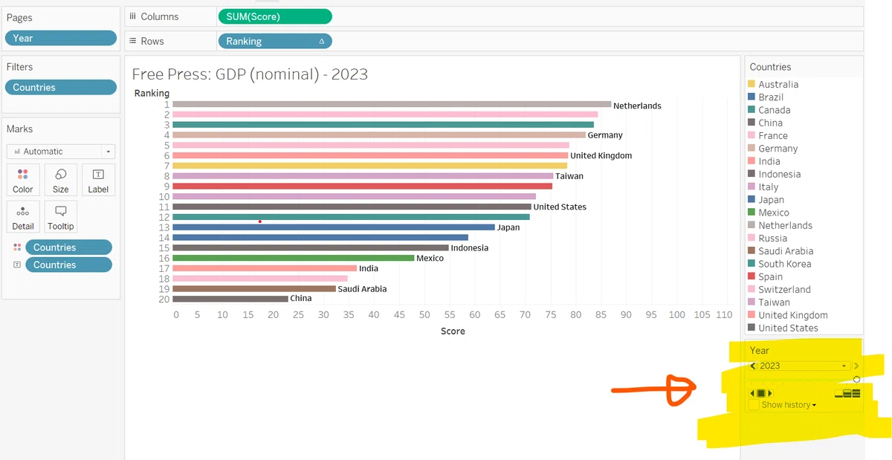Select the first Countries pill in Marks
This screenshot has width=892, height=460.
point(68,247)
